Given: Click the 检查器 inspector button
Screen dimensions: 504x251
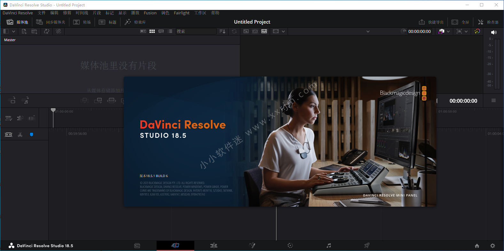Looking at the screenshot, I should coord(488,22).
